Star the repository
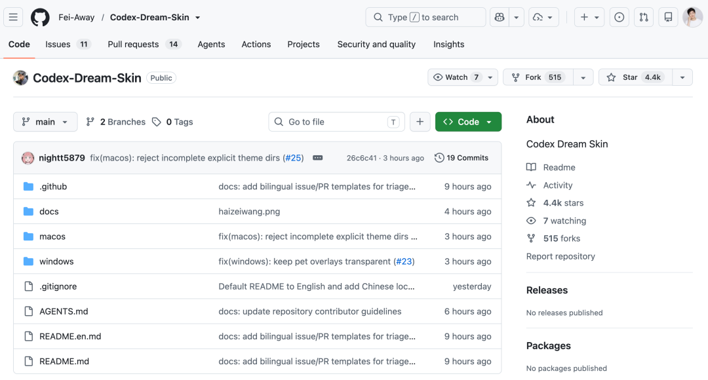This screenshot has width=708, height=380. (x=636, y=77)
